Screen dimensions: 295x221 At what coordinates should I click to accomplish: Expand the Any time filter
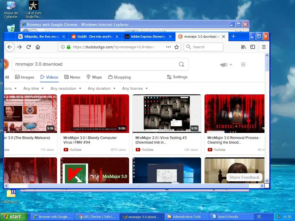33,89
